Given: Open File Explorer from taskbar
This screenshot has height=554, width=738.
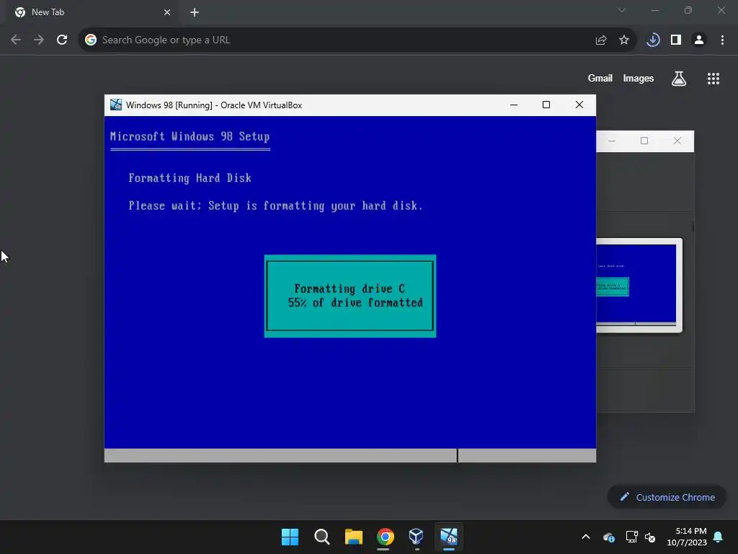Looking at the screenshot, I should click(x=353, y=537).
